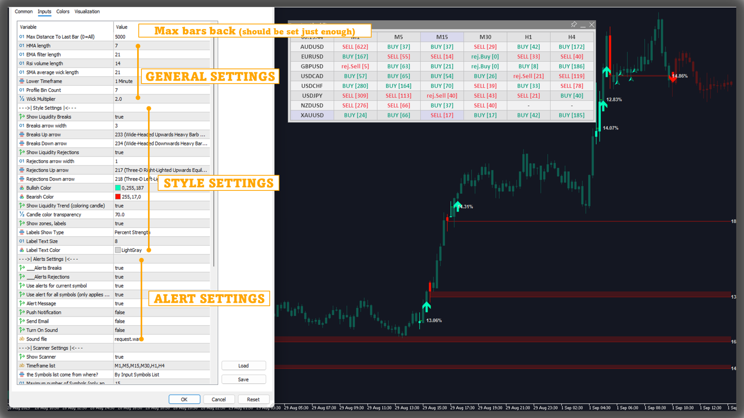The image size is (744, 418).
Task: Click the Bullish Color parameter icon
Action: (22, 188)
